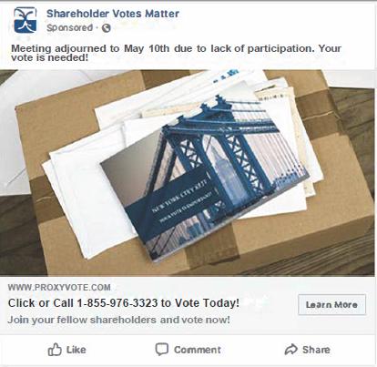Viewport: 377px width, 367px height.
Task: Click the thumbs-up Like icon
Action: (x=55, y=350)
